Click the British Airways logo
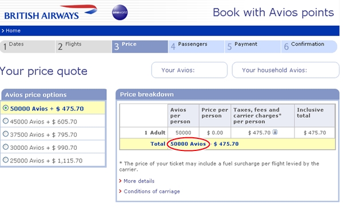Image resolution: width=343 pixels, height=211 pixels. coord(50,13)
